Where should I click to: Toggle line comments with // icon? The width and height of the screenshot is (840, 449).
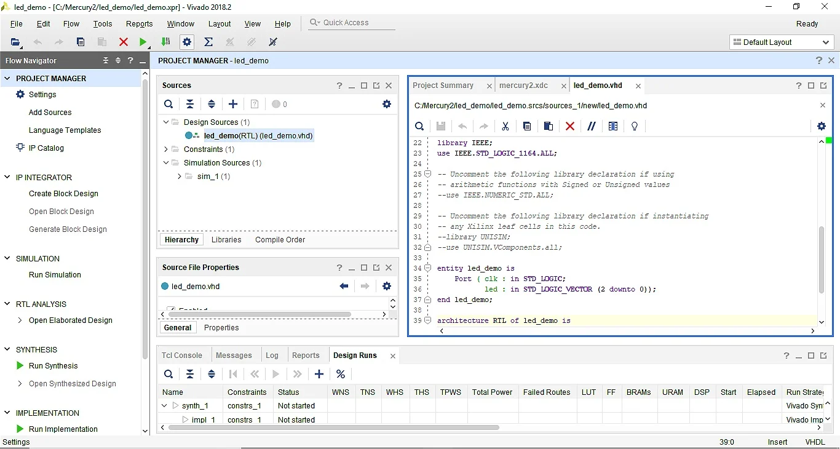pos(592,126)
